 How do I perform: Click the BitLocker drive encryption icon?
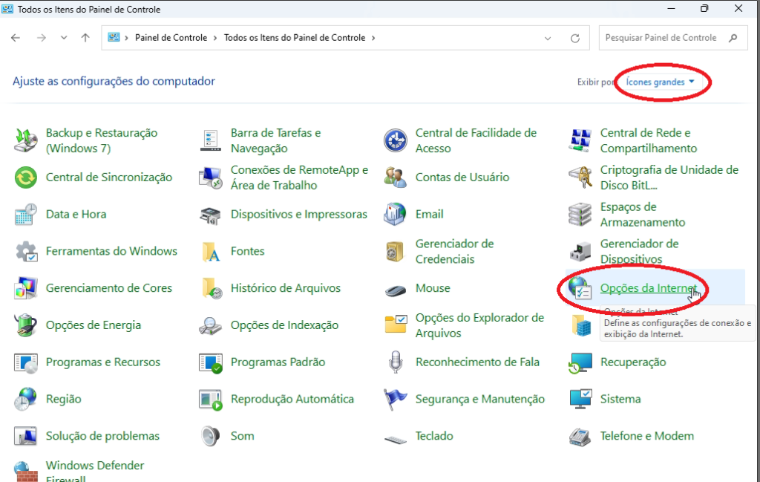[x=580, y=178]
